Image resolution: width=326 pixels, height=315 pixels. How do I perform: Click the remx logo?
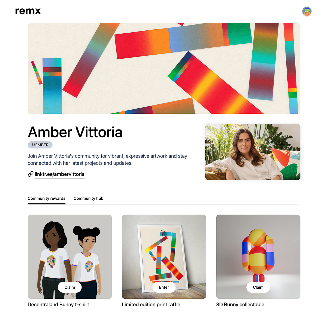coord(28,11)
